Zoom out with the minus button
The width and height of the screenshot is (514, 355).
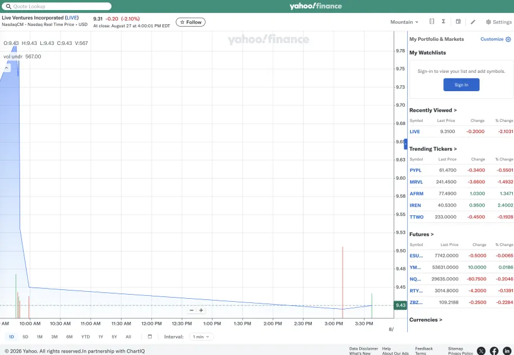[191, 310]
